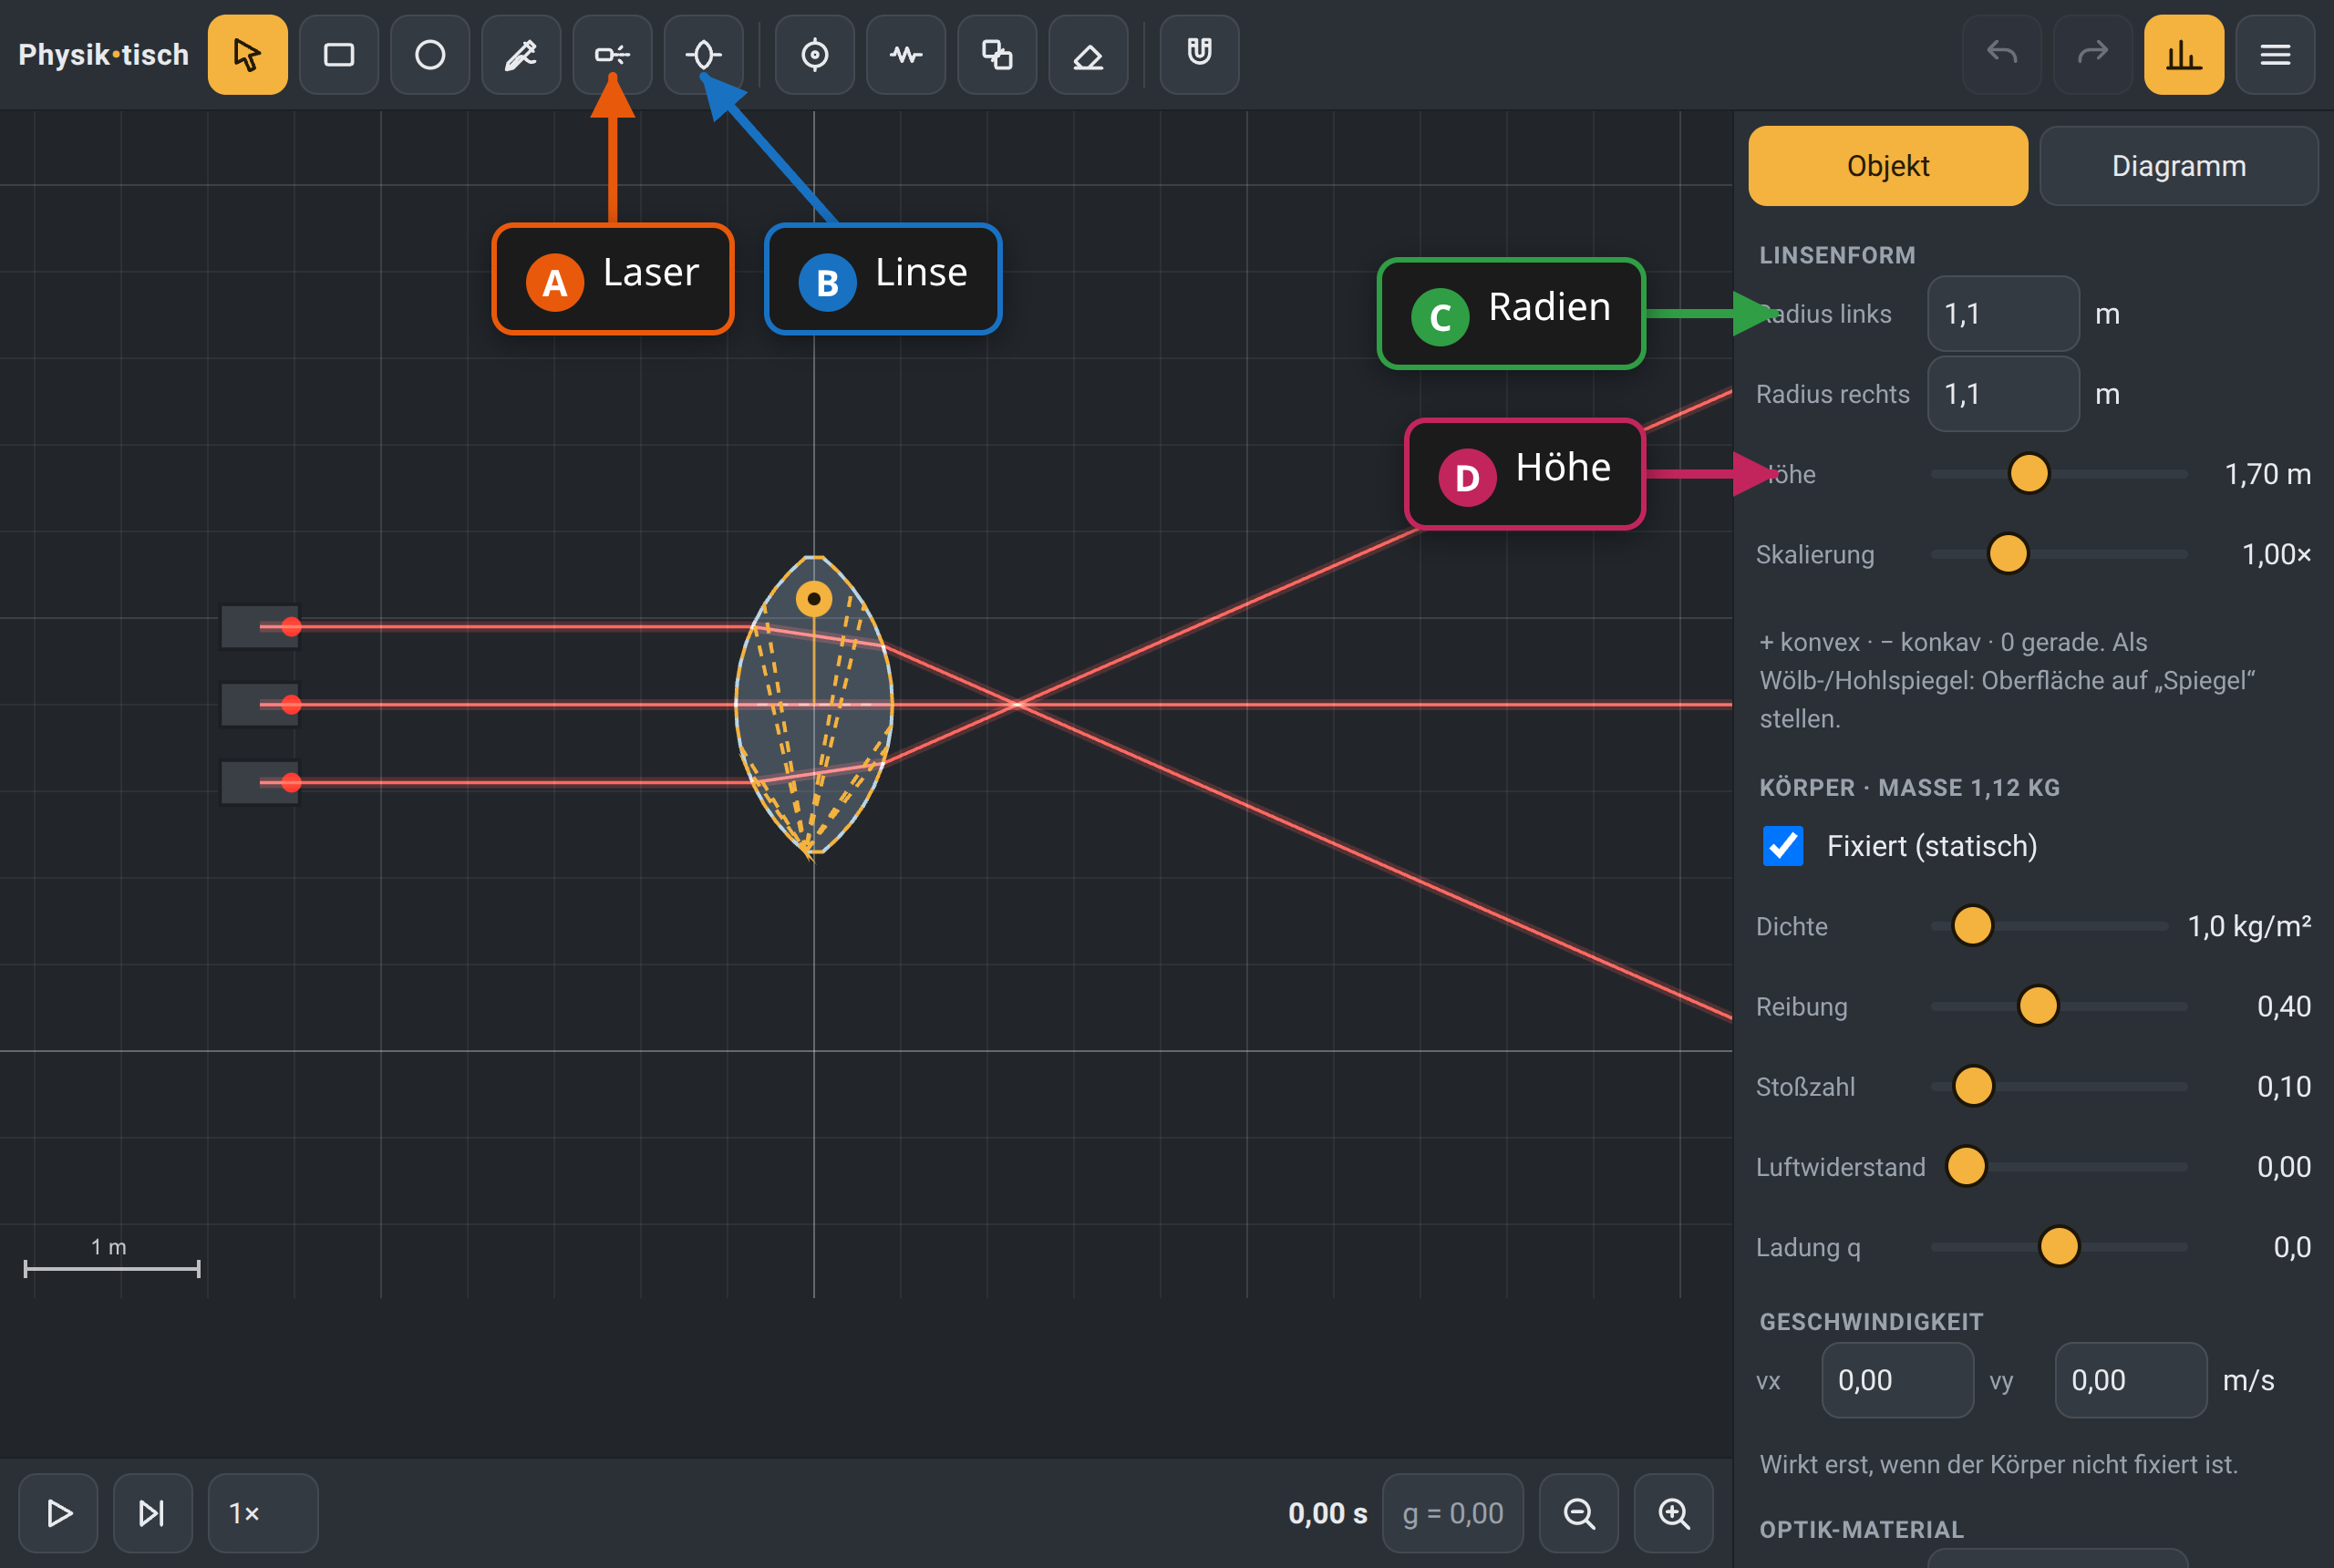This screenshot has height=1568, width=2334.
Task: Click the duplicate objects icon
Action: 997,55
